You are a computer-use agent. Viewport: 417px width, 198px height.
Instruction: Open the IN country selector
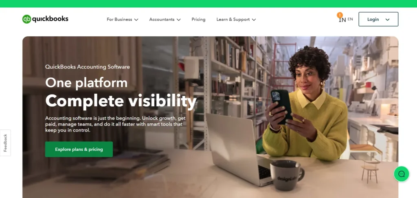tap(342, 20)
